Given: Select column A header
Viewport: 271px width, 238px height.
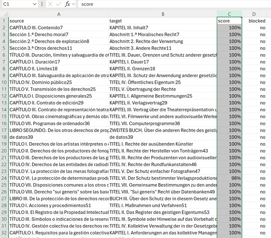Looking at the screenshot, I should [59, 14].
